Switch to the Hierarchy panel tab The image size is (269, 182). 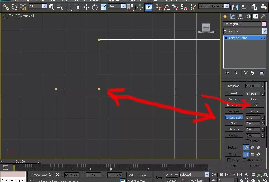[x=240, y=17]
